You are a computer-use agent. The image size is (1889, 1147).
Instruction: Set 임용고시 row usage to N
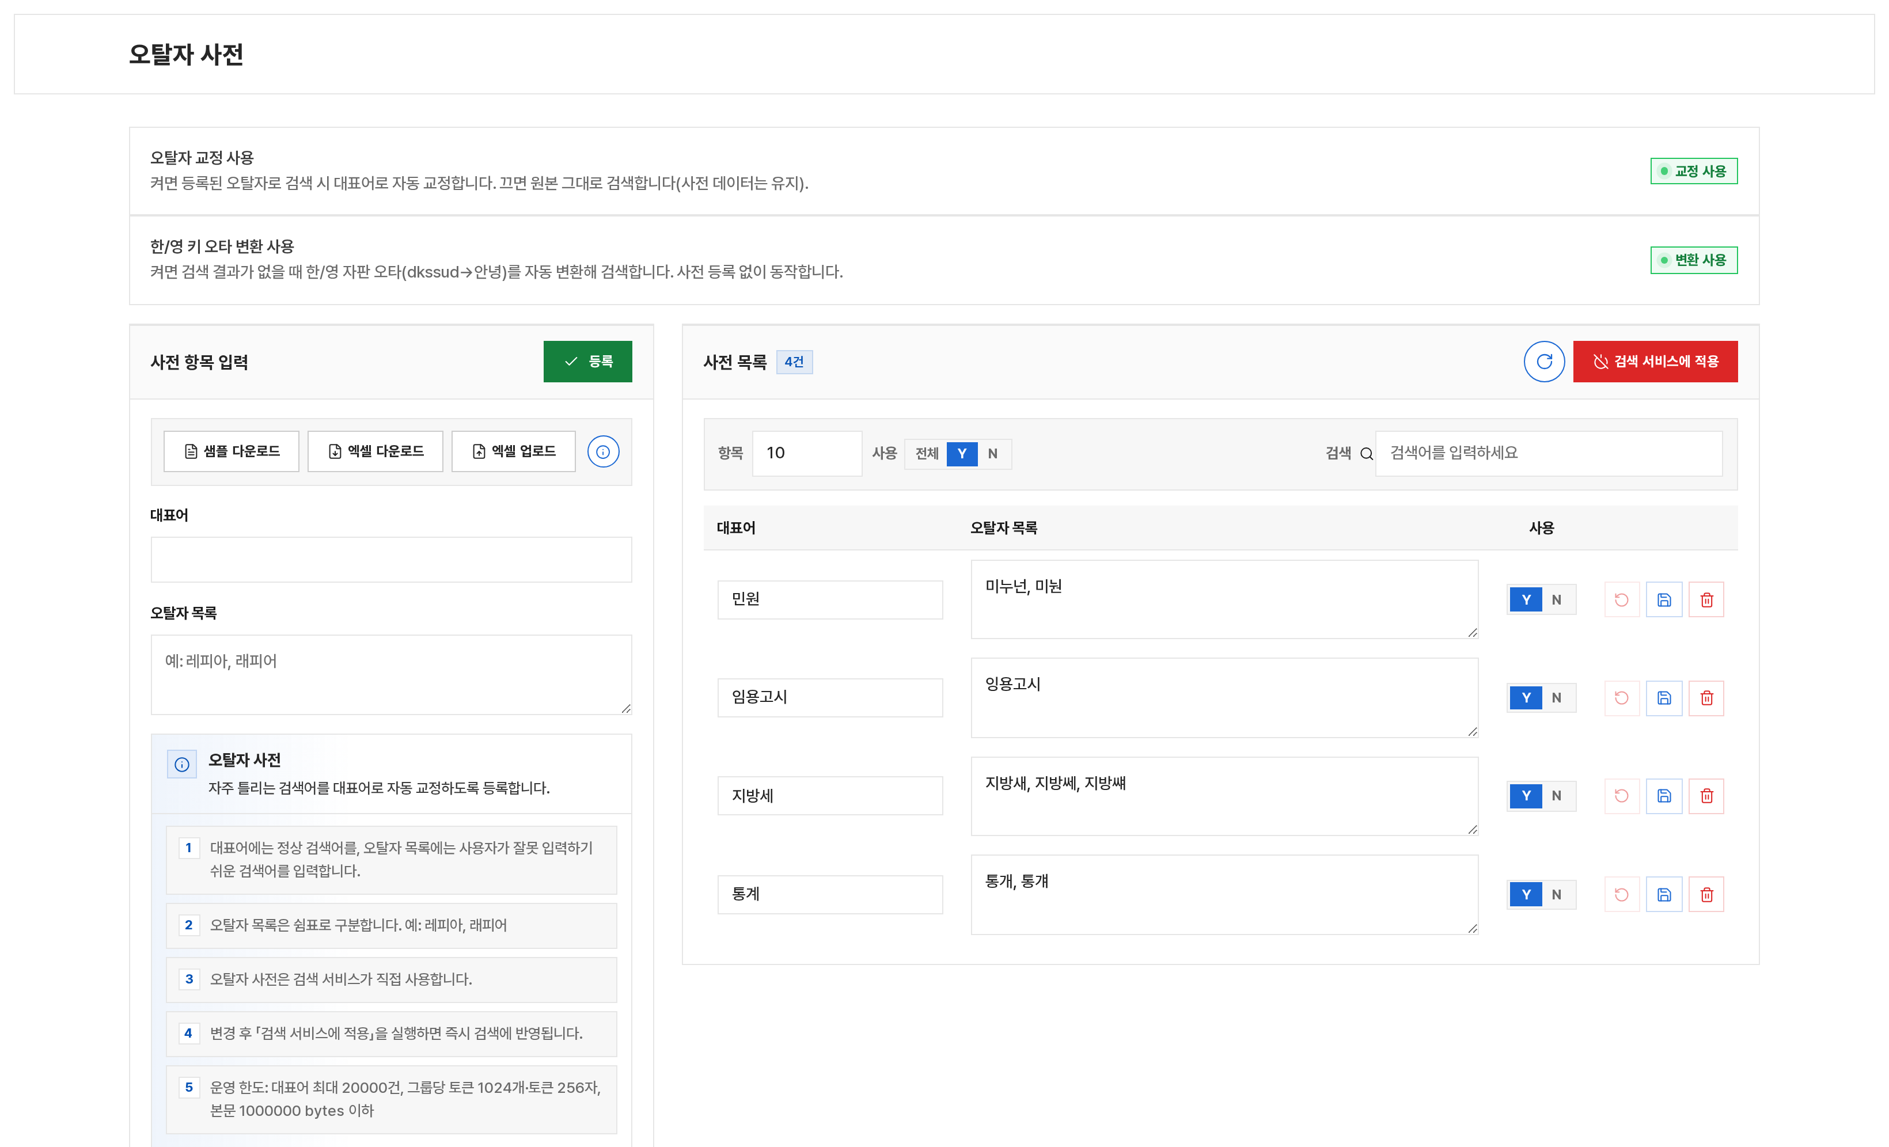coord(1556,698)
